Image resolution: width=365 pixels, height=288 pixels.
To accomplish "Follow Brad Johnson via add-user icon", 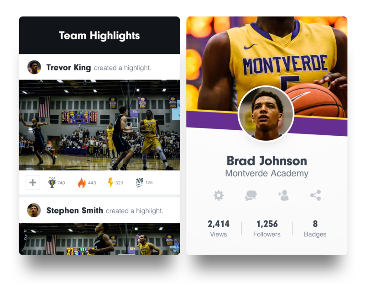I will coord(283,195).
